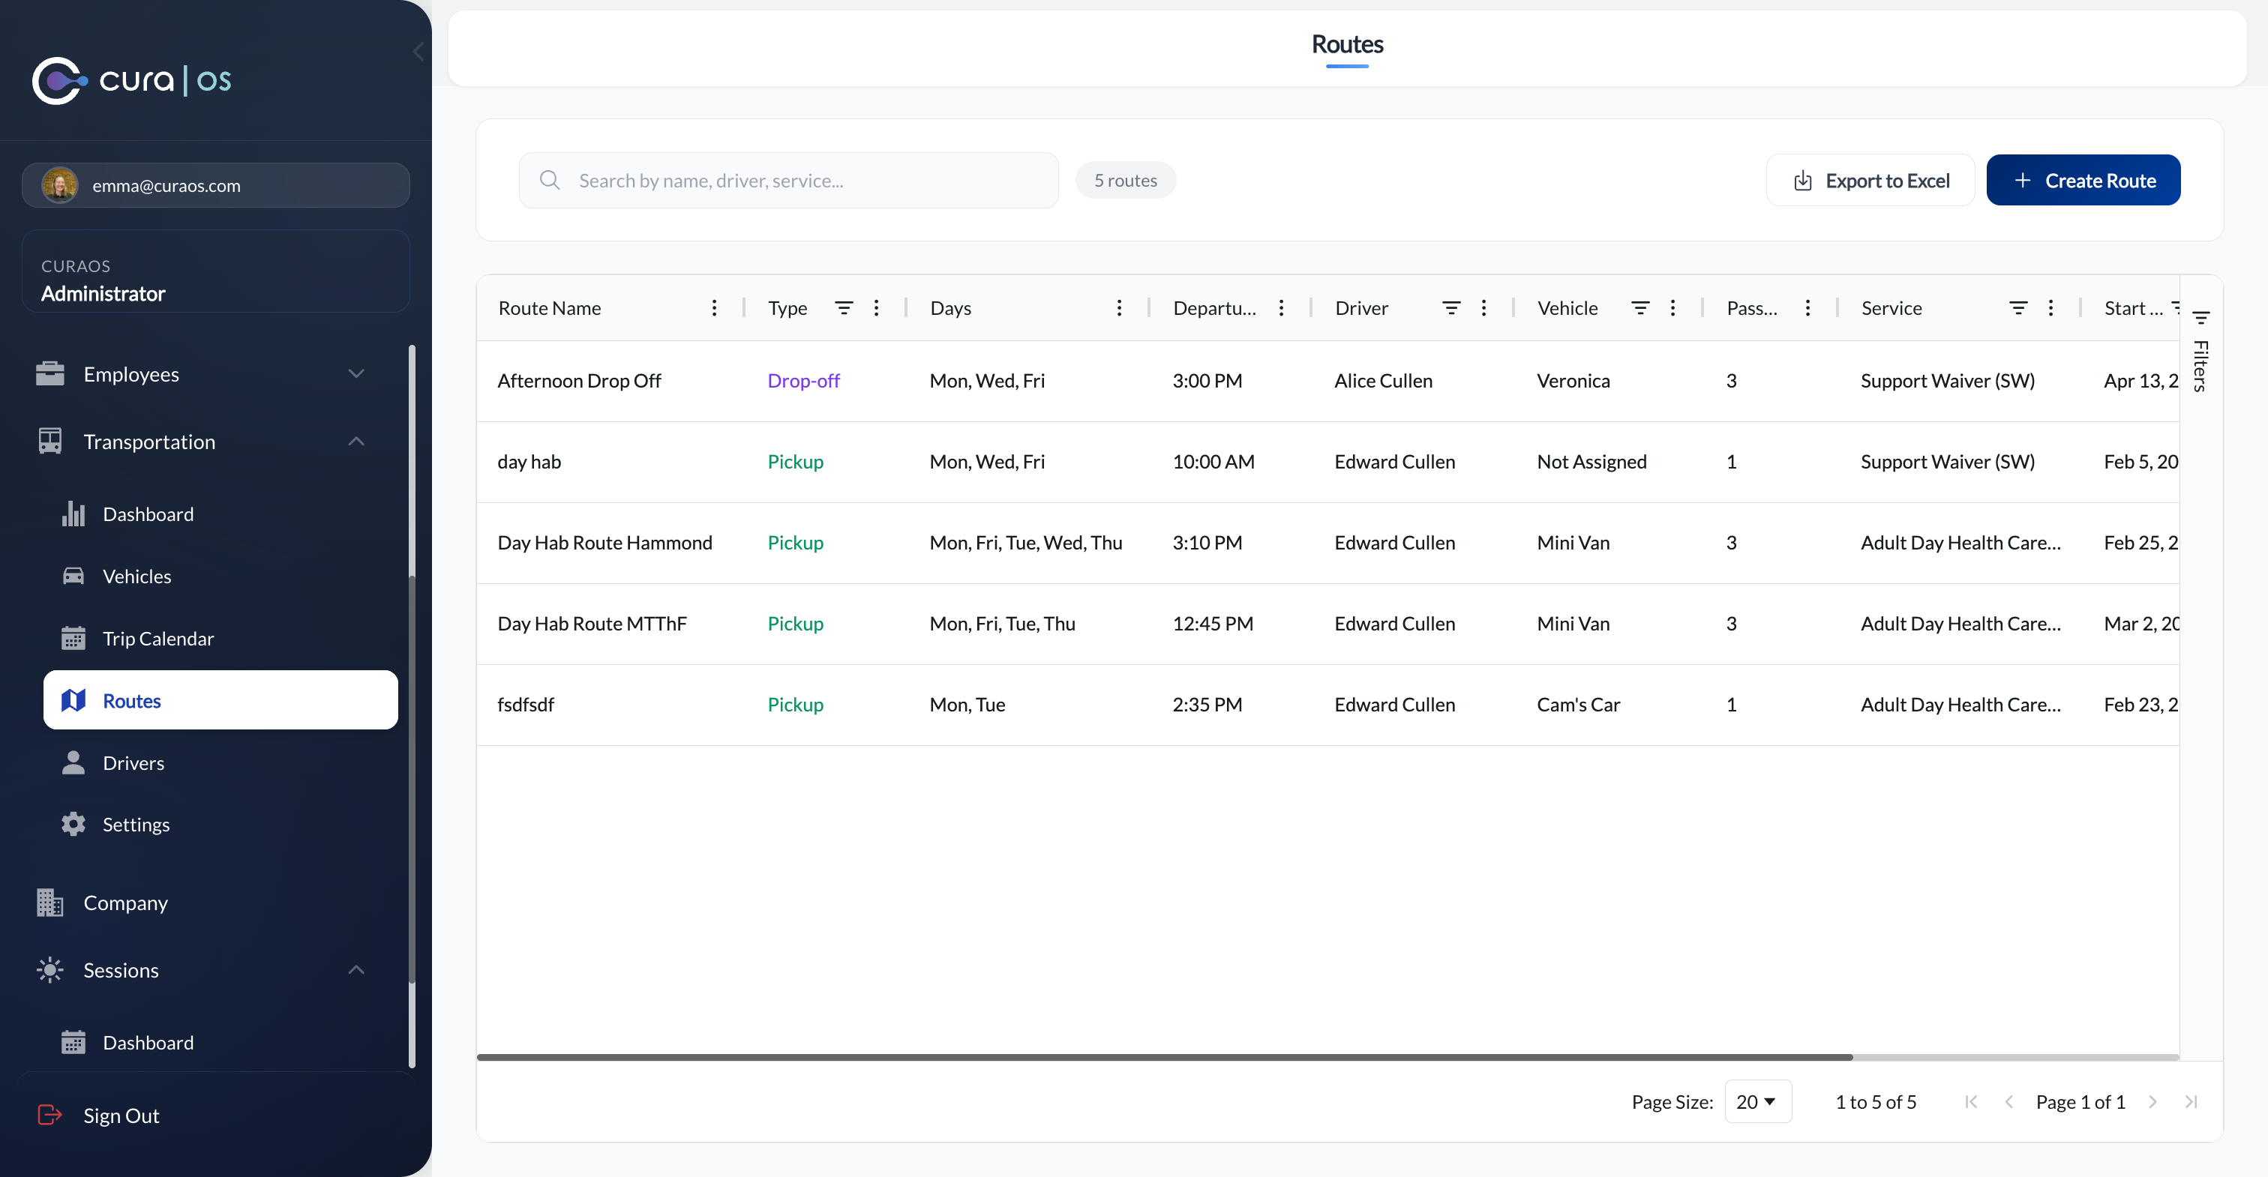Click the Routes map icon
2268x1177 pixels.
[x=73, y=701]
